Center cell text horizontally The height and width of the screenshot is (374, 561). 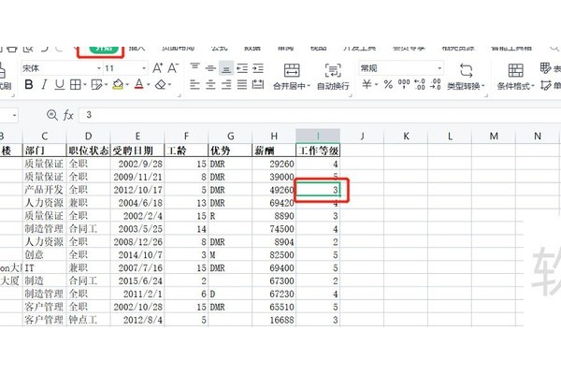(210, 85)
